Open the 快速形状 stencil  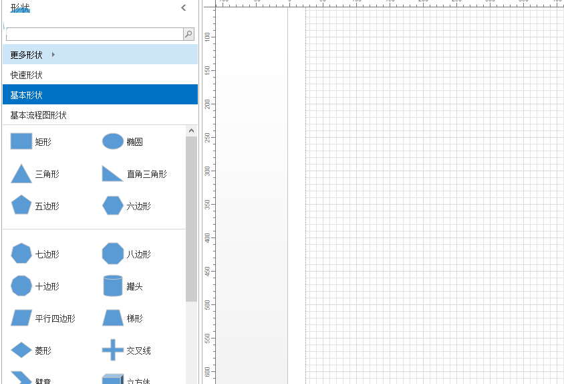[27, 75]
